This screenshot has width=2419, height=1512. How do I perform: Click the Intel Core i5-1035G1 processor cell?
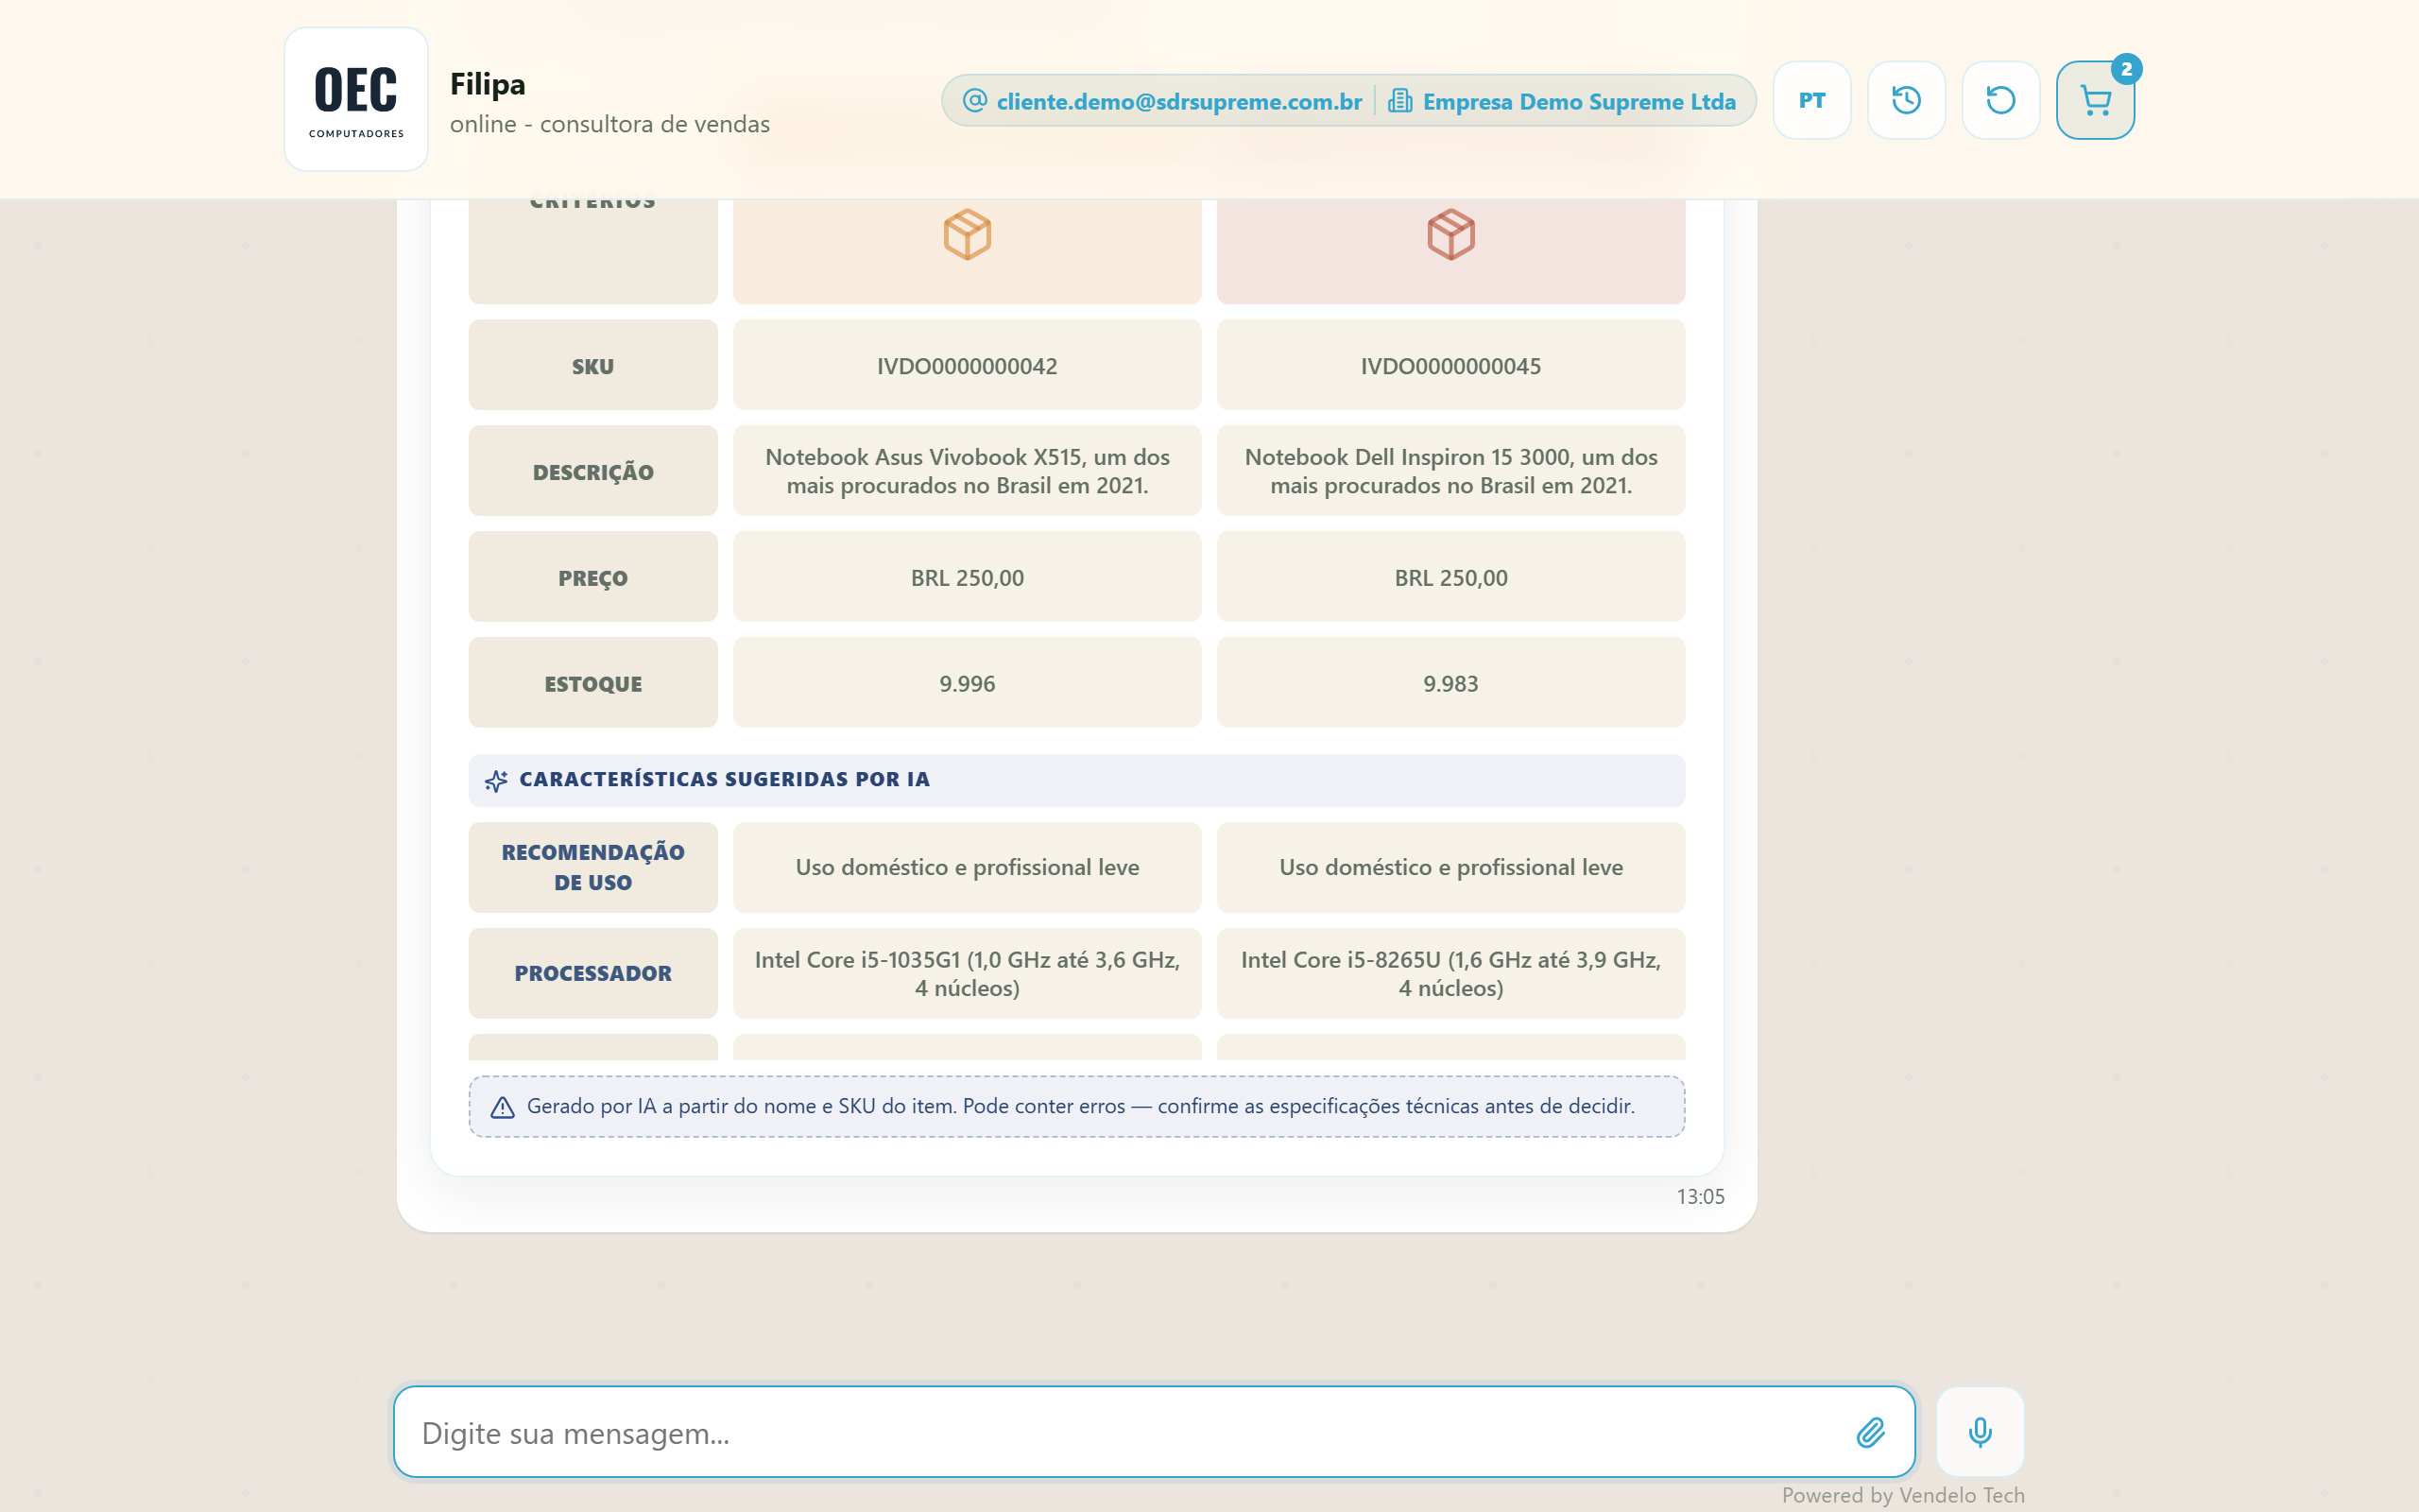(967, 973)
